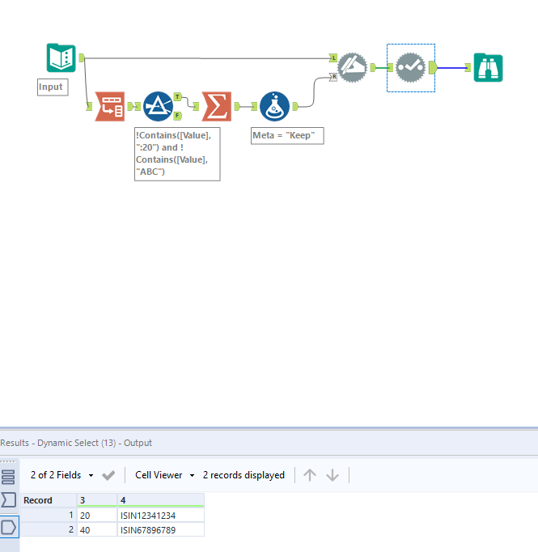Click the column header '3'
The width and height of the screenshot is (538, 552).
pyautogui.click(x=97, y=500)
